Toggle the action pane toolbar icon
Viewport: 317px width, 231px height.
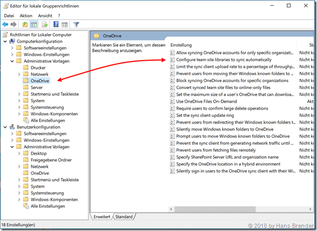(65, 24)
